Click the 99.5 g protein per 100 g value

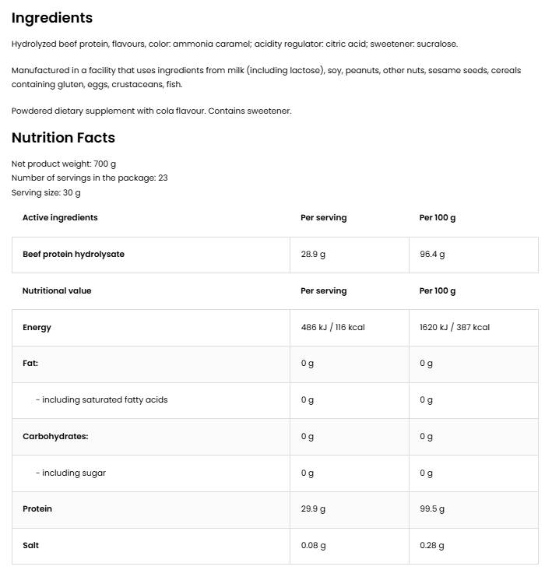coord(432,509)
